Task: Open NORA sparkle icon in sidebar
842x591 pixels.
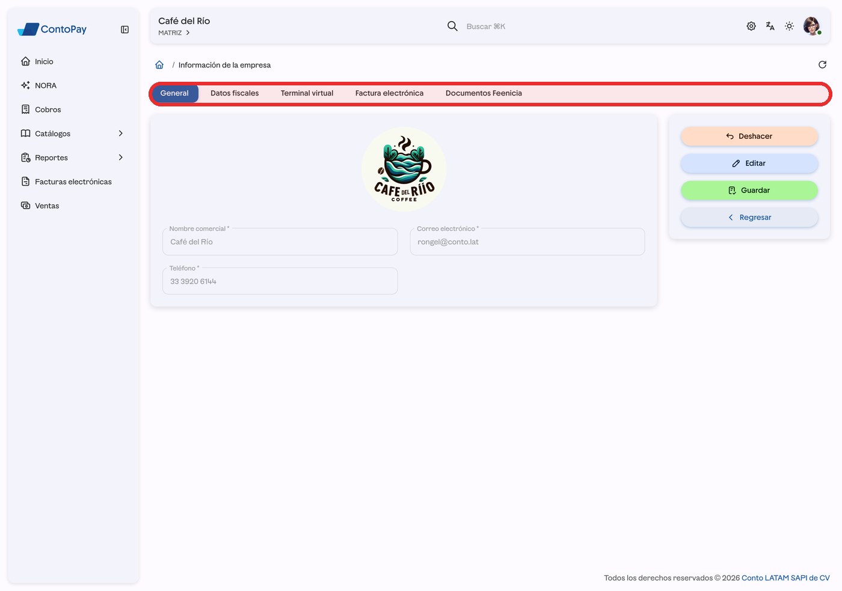Action: click(25, 85)
